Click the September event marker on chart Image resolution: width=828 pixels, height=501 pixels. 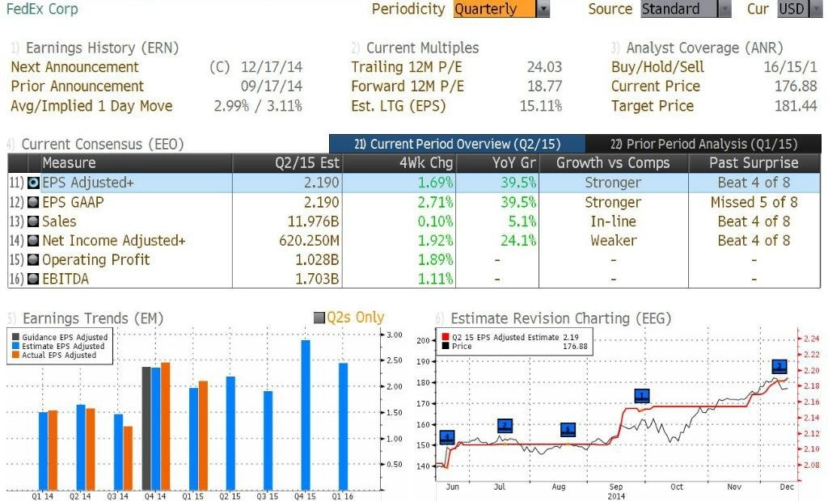642,395
